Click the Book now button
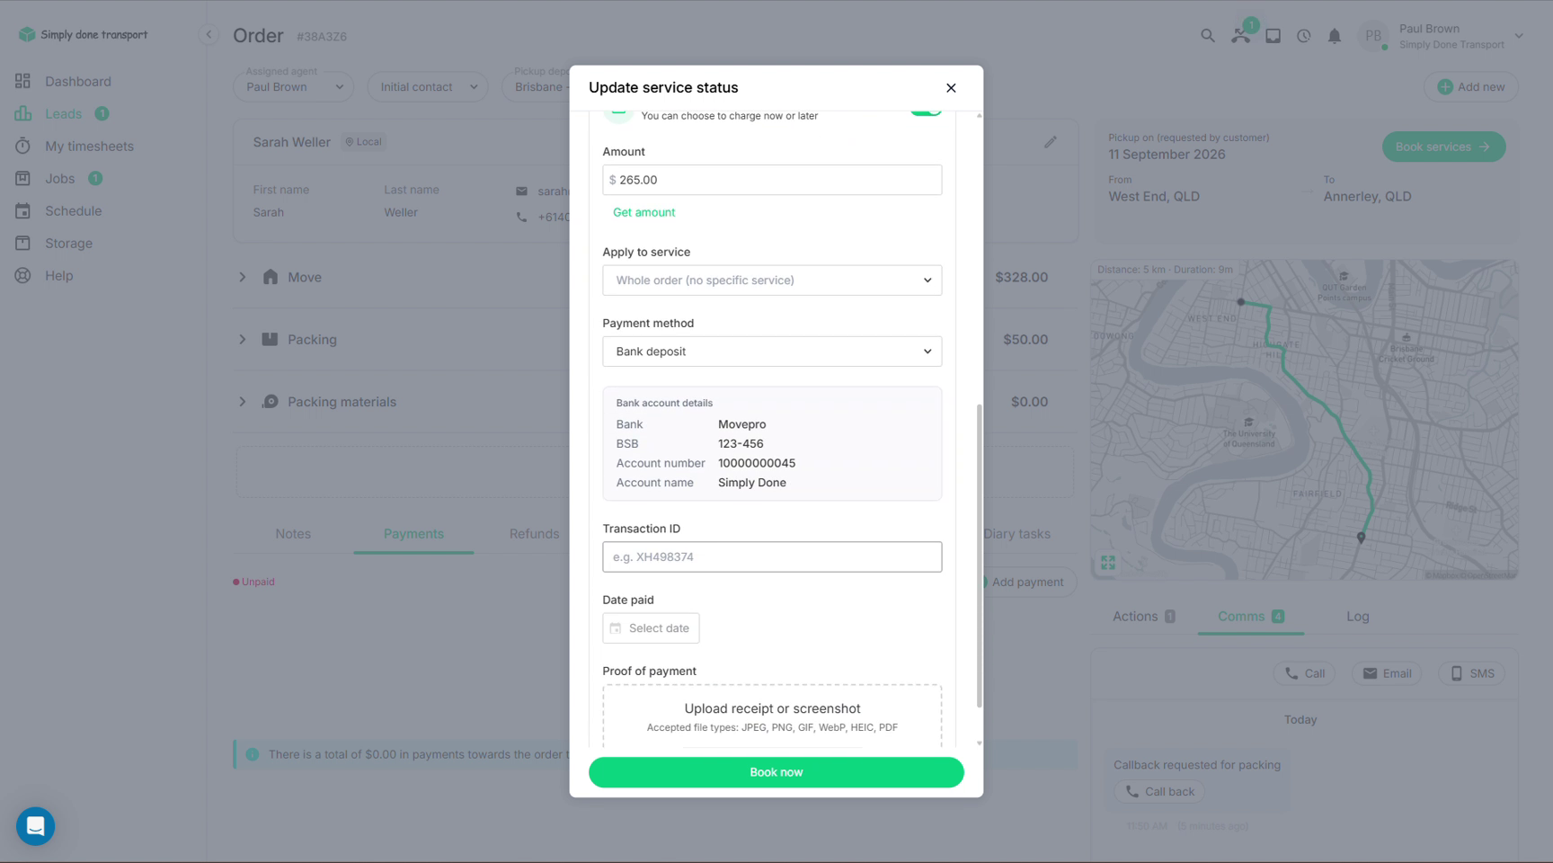Viewport: 1553px width, 863px height. (776, 772)
